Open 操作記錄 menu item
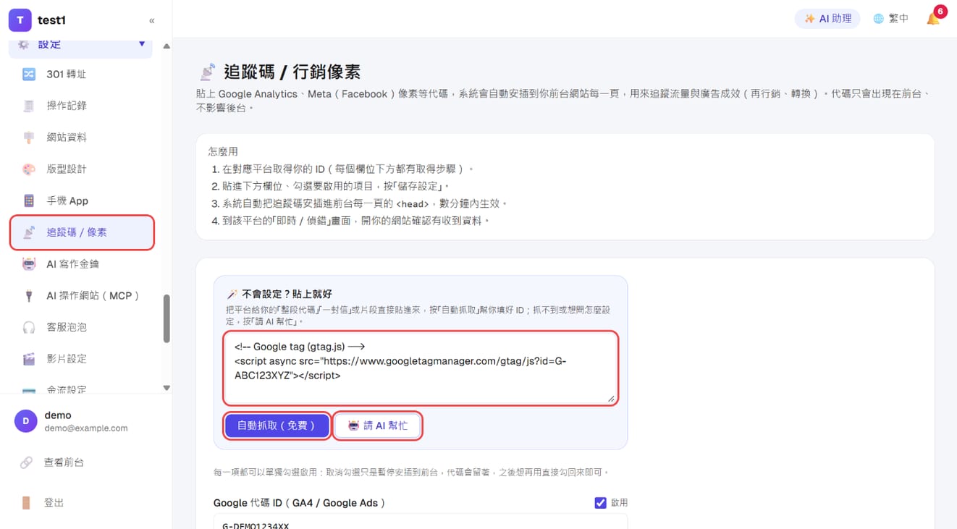 pyautogui.click(x=81, y=106)
